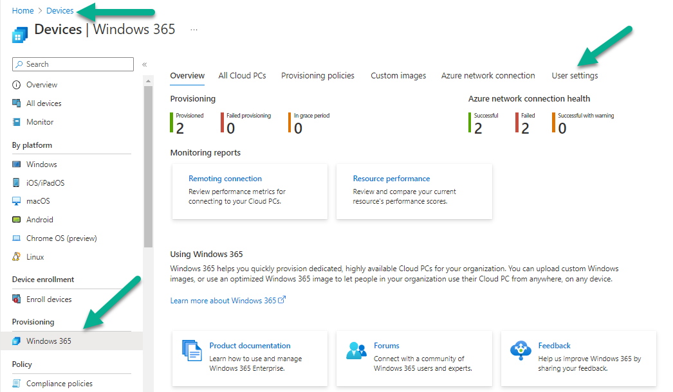673x392 pixels.
Task: Go to Home breadcrumb link
Action: (x=23, y=11)
